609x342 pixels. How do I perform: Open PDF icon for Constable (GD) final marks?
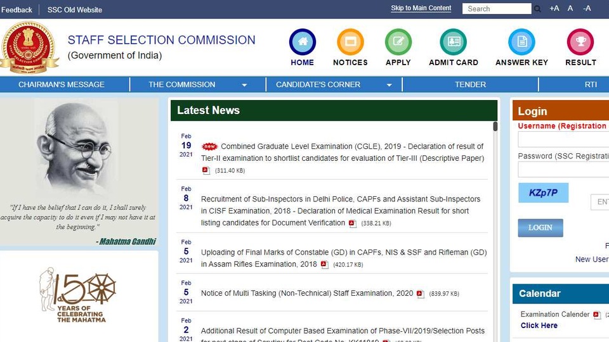(324, 265)
